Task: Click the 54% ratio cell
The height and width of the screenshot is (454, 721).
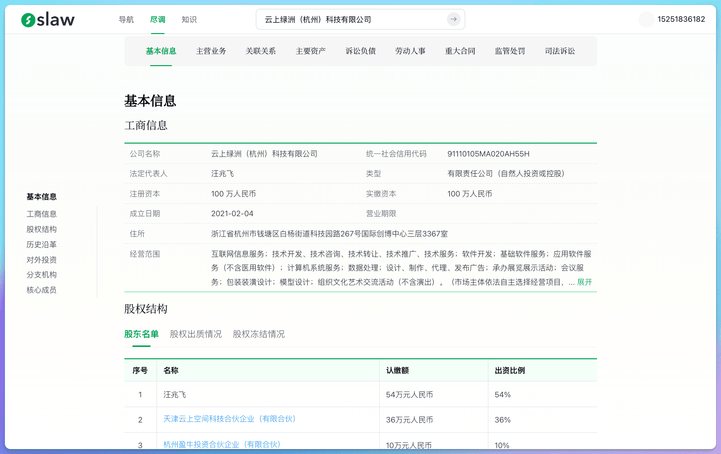Action: click(503, 395)
